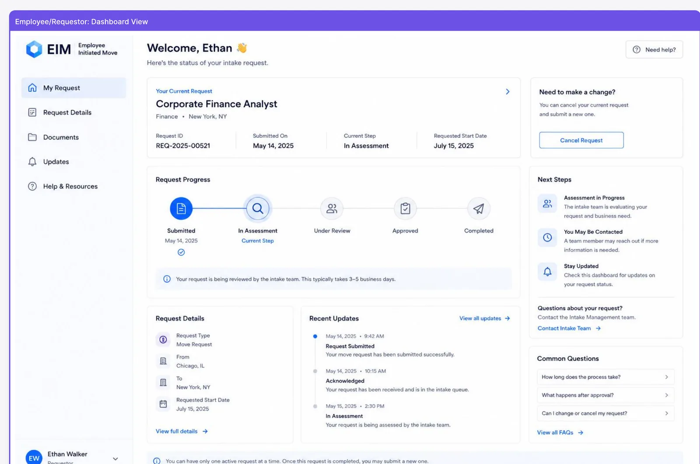Expand 'How long does the process take?'
Viewport: 700px width, 464px height.
pyautogui.click(x=605, y=377)
